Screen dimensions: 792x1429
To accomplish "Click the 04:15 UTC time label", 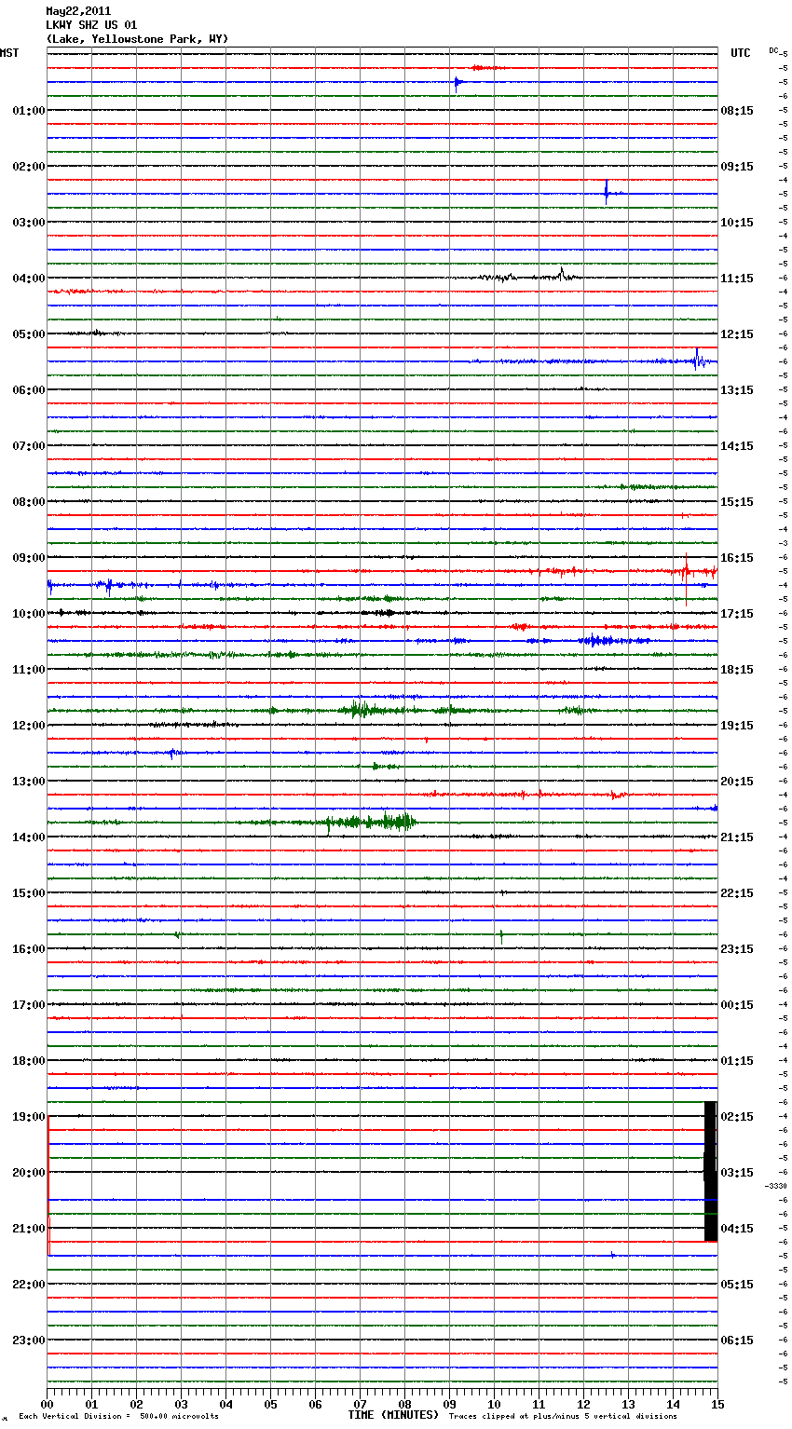I will 737,1228.
